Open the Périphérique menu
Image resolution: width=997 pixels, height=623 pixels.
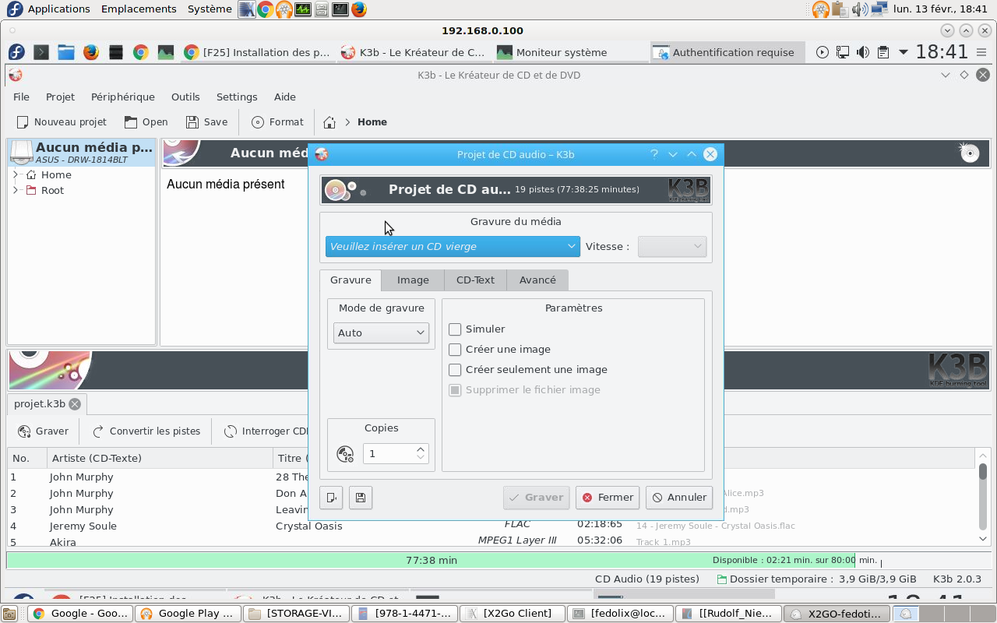[123, 97]
